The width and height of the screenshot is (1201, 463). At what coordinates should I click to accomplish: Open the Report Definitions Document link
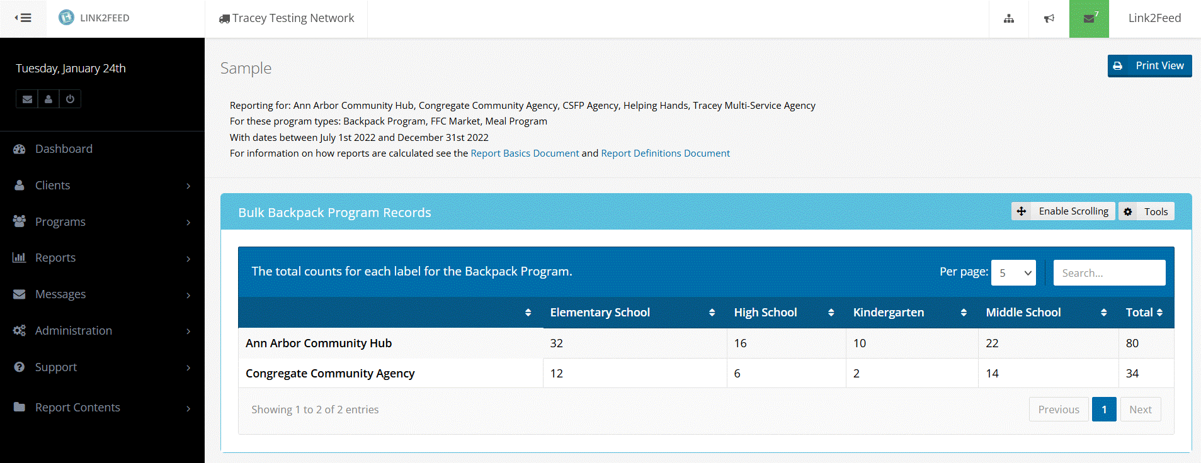point(665,153)
